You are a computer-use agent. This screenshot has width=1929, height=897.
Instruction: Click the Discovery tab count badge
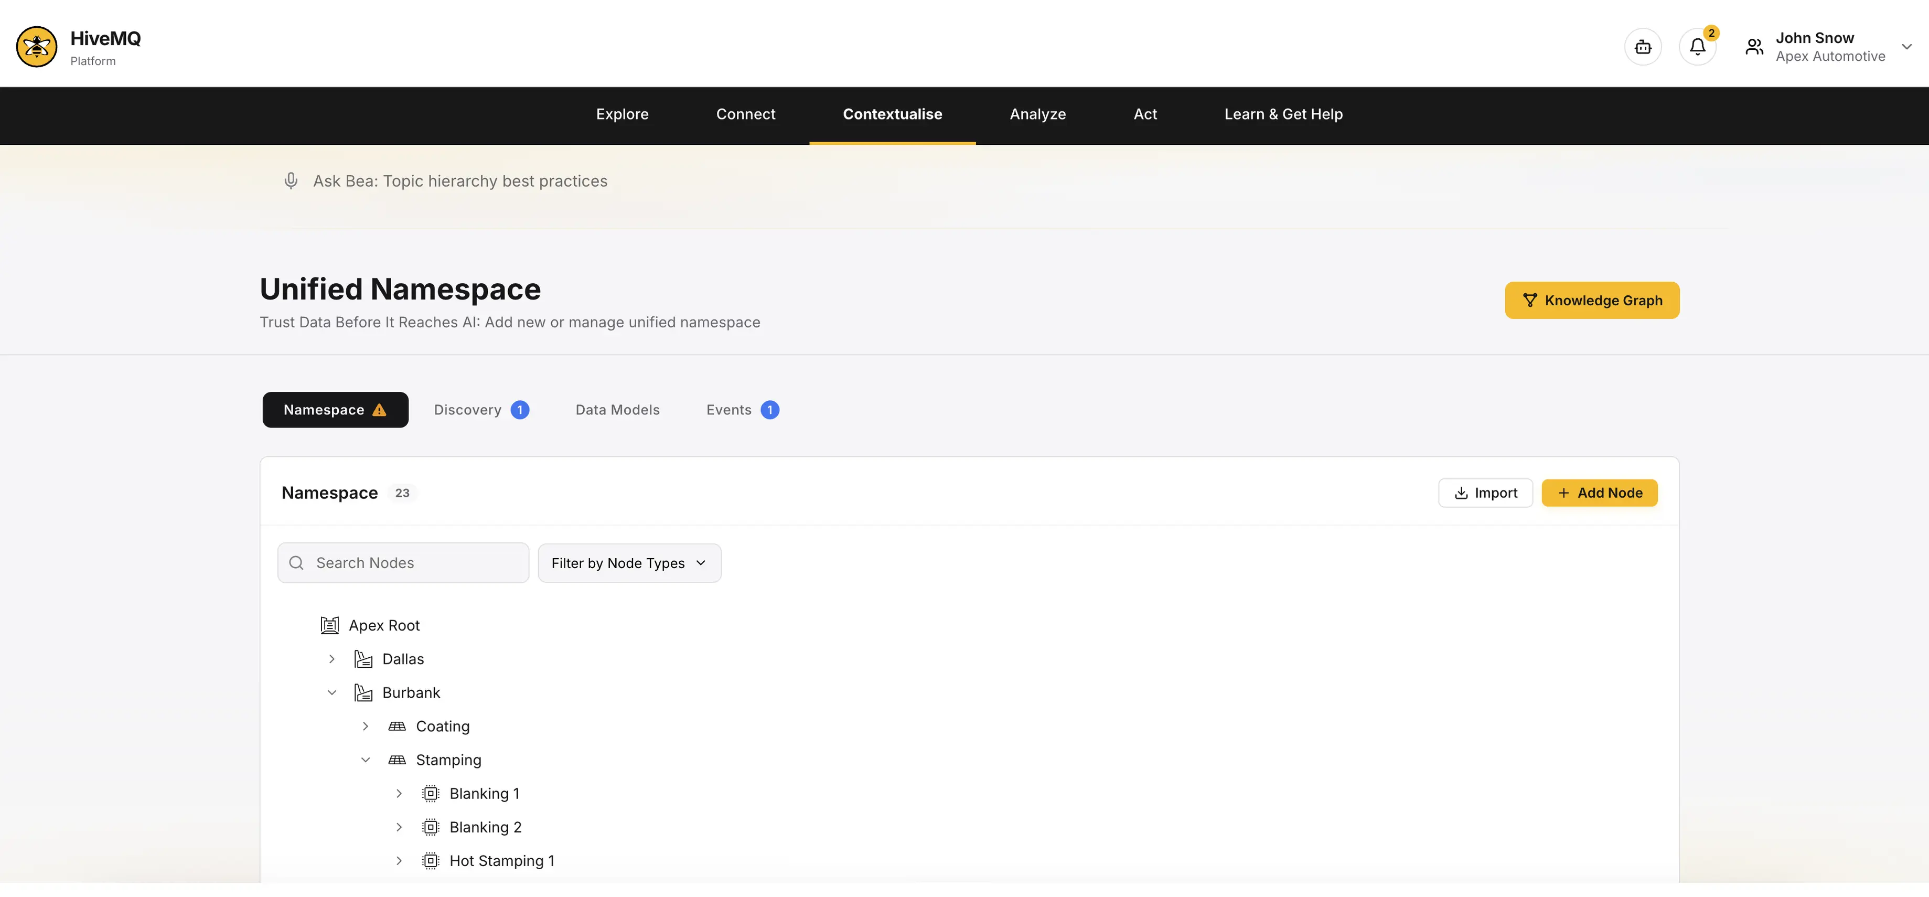[x=520, y=410]
